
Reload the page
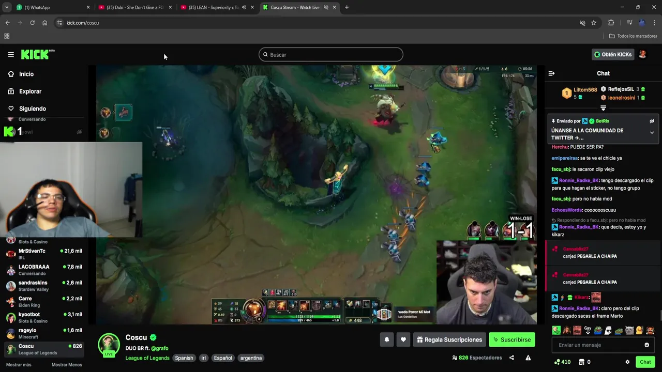[32, 23]
